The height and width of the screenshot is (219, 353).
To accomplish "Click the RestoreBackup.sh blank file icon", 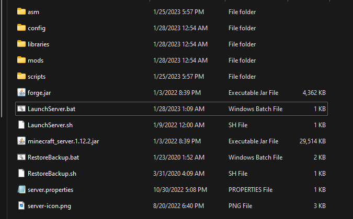I will tap(21, 173).
